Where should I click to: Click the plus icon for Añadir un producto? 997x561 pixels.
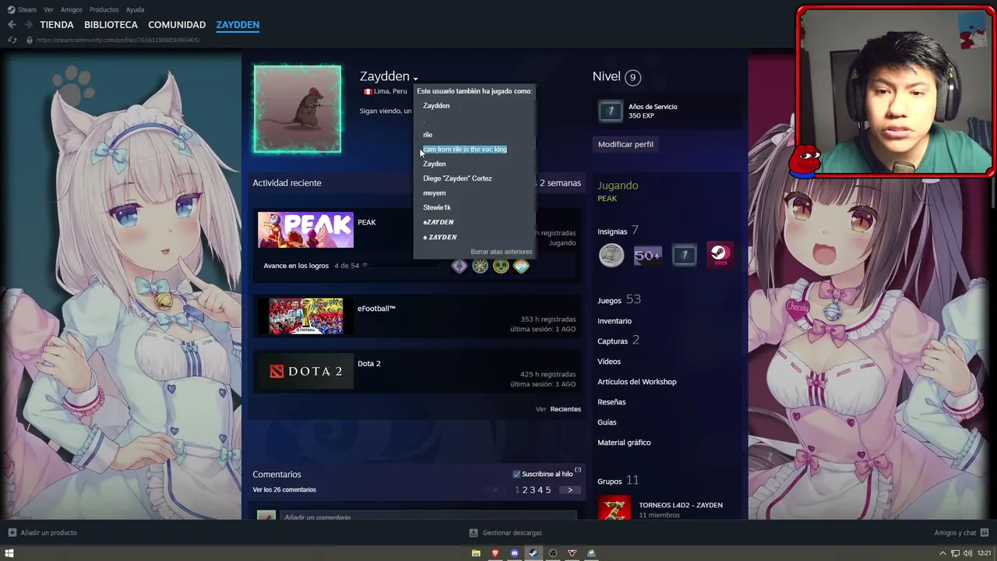tap(12, 533)
